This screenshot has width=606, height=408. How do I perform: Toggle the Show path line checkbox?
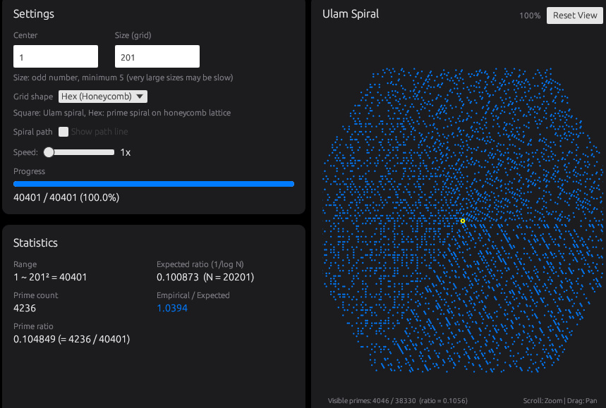[63, 132]
